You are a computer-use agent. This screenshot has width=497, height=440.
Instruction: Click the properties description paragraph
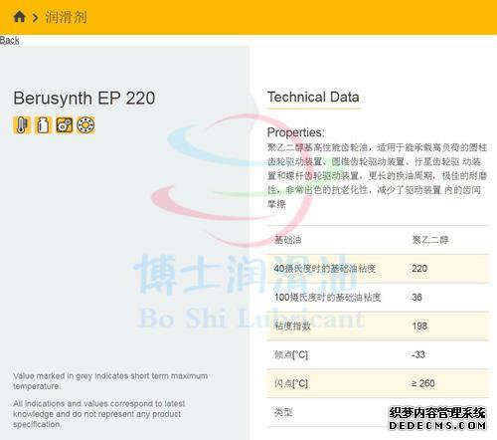tap(377, 175)
